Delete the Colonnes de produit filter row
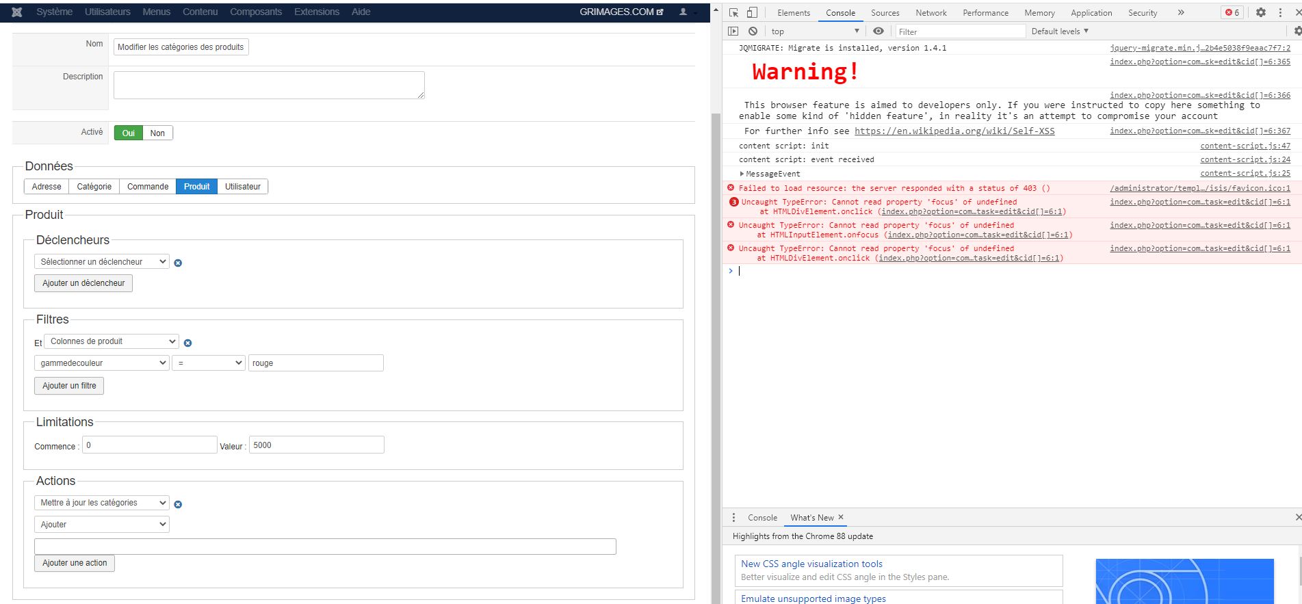 (187, 343)
